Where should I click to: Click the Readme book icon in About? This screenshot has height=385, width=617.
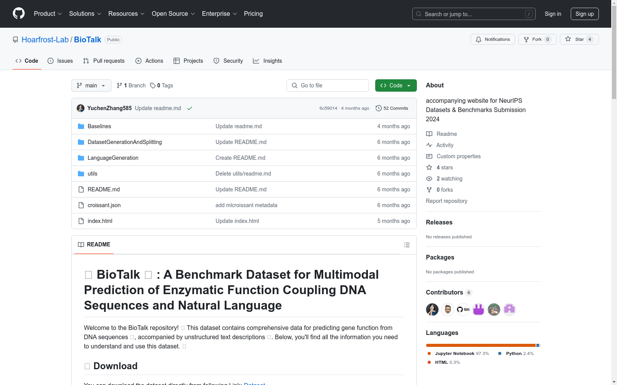[429, 134]
